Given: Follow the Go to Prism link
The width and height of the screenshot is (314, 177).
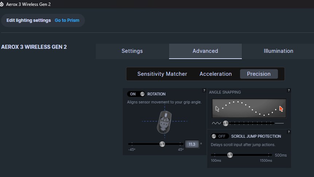Looking at the screenshot, I should coord(67,20).
